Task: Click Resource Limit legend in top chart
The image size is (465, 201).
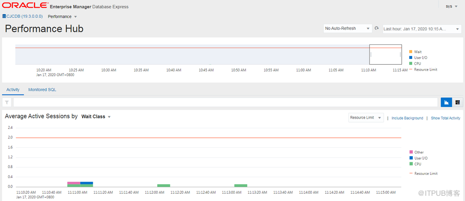Action: coord(423,69)
